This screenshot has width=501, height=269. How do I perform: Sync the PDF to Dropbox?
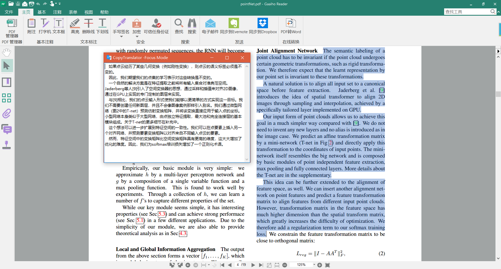tap(263, 26)
